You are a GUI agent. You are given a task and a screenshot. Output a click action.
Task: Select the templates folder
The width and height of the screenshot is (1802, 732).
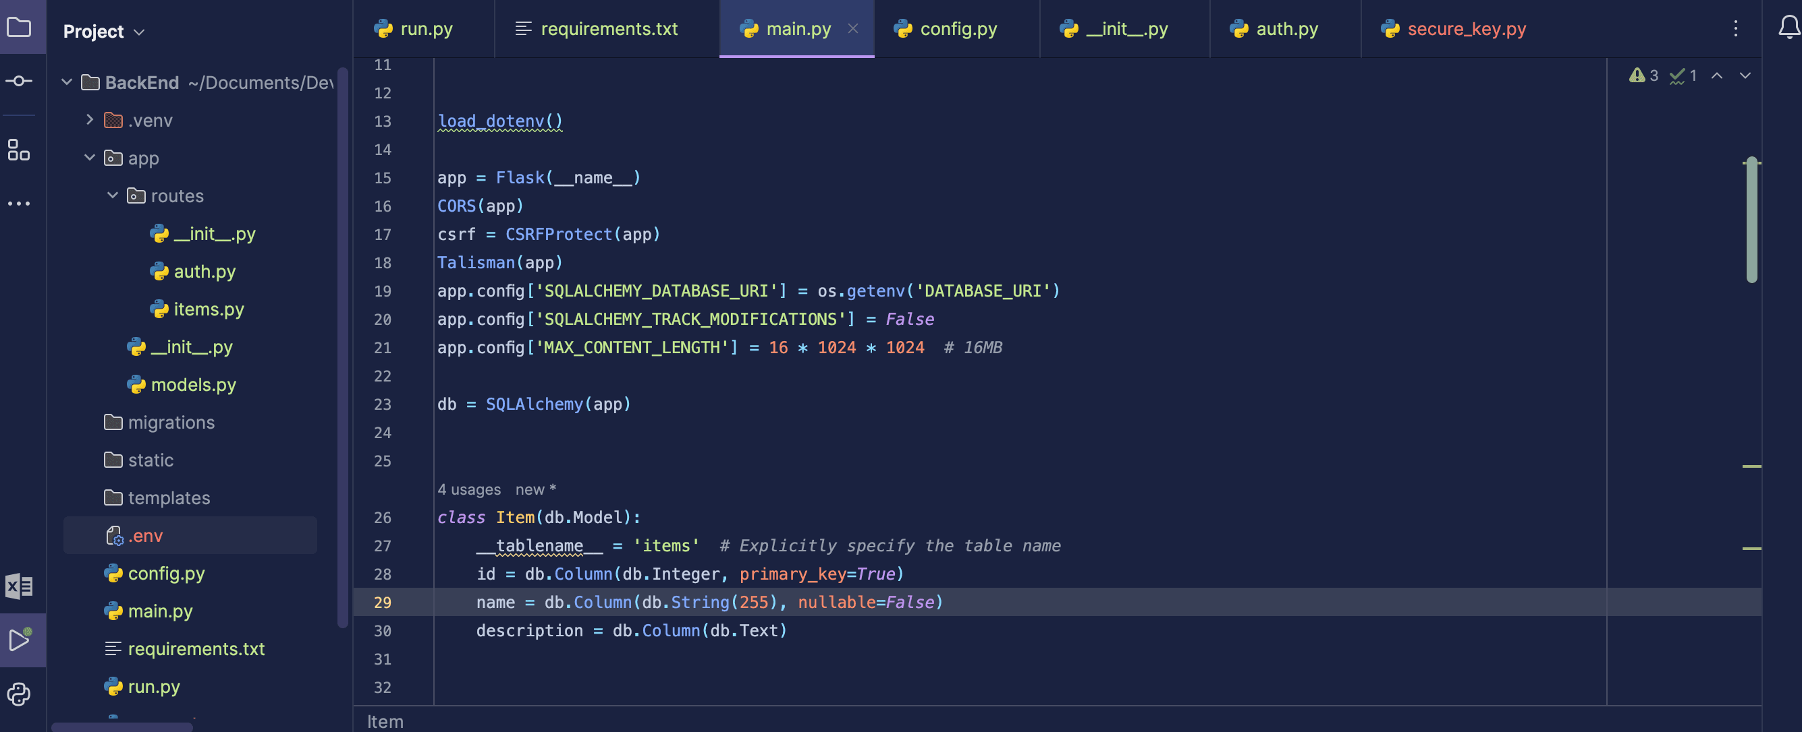coord(157,497)
